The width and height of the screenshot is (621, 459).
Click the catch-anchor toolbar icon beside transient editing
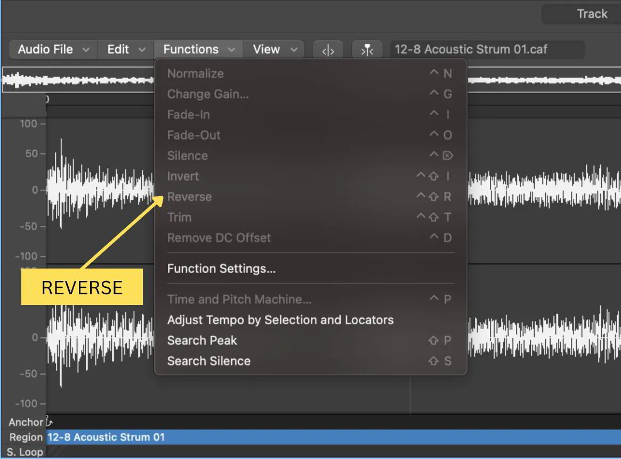coord(367,49)
